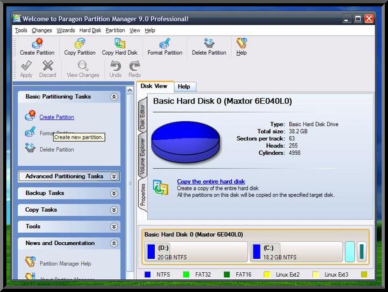The image size is (388, 292).
Task: Select the light cyan partition block
Action: coord(350,252)
